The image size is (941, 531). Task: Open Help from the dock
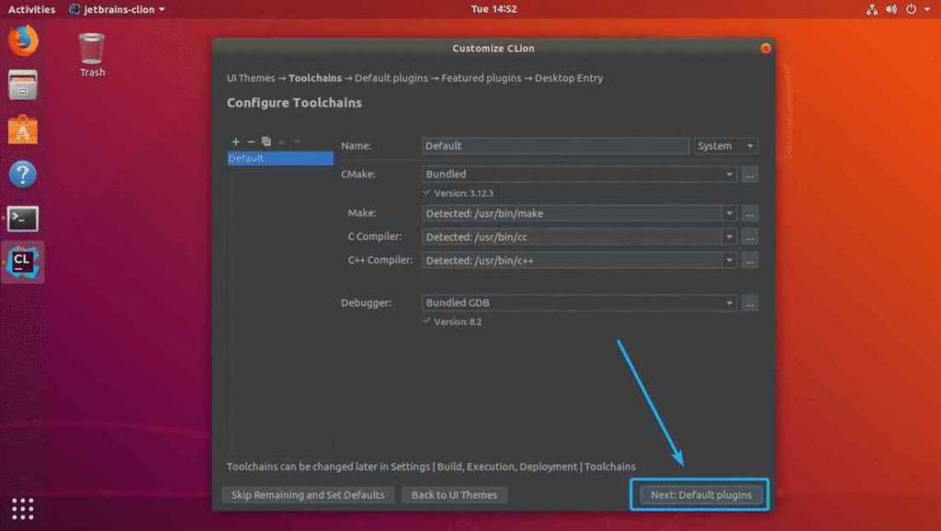(23, 175)
